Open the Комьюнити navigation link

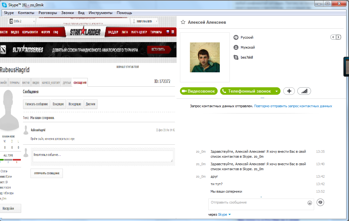(x=30, y=32)
